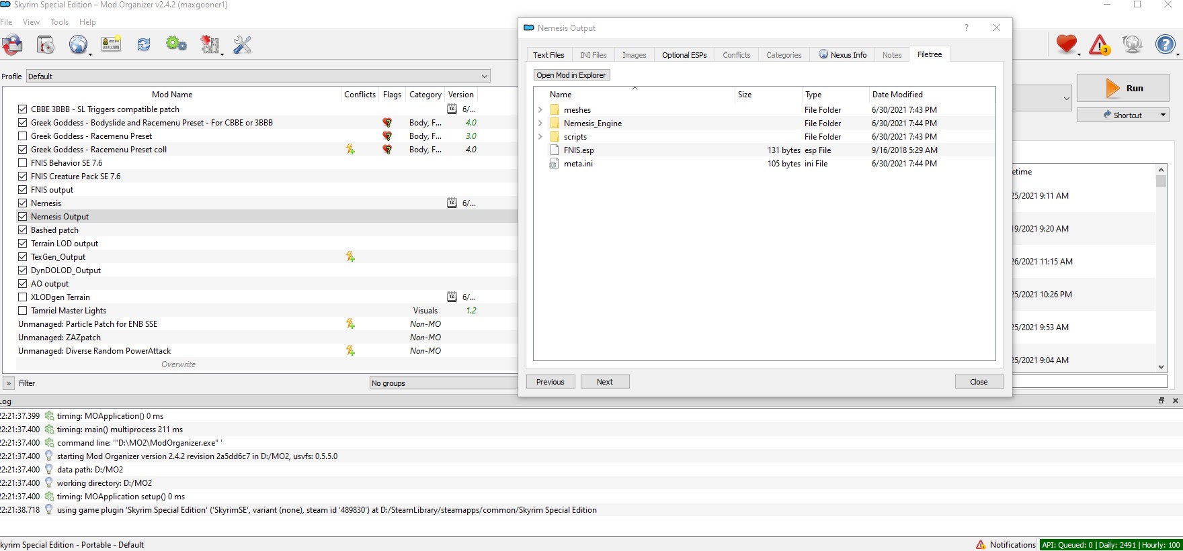Enable the Tamriel Master Lights checkbox
The image size is (1183, 551).
(23, 311)
